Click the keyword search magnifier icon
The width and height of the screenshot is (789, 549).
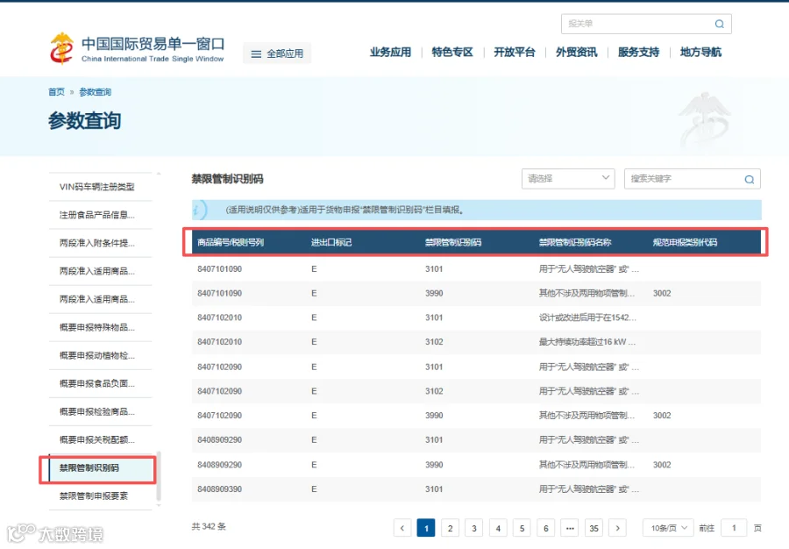(750, 179)
